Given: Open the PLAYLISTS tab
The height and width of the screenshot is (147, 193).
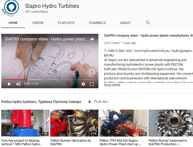Looking at the screenshot, I should click(66, 23).
